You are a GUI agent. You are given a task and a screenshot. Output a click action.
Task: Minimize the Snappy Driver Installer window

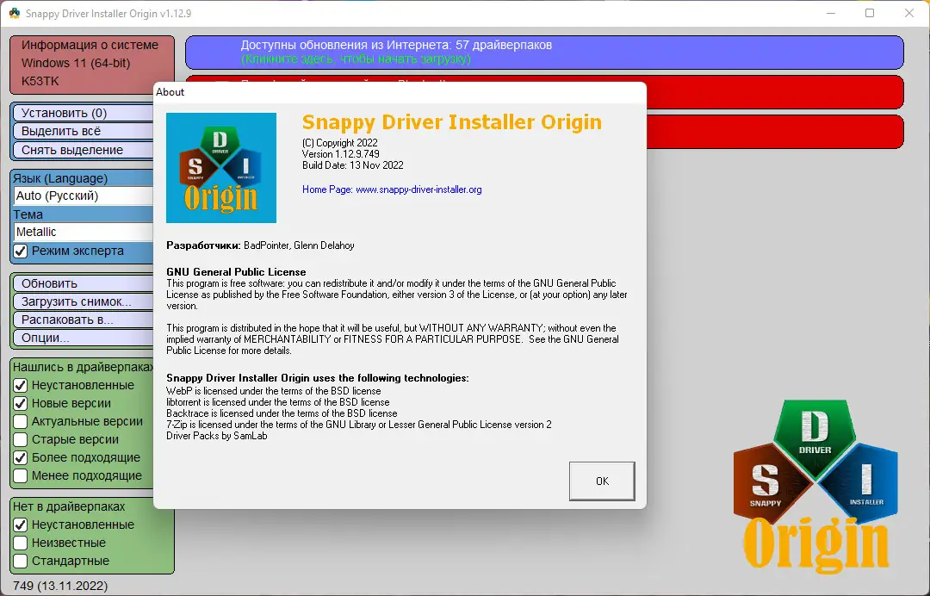[x=831, y=13]
